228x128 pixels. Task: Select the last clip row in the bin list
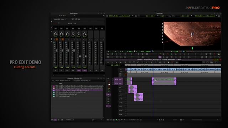coord(77,96)
